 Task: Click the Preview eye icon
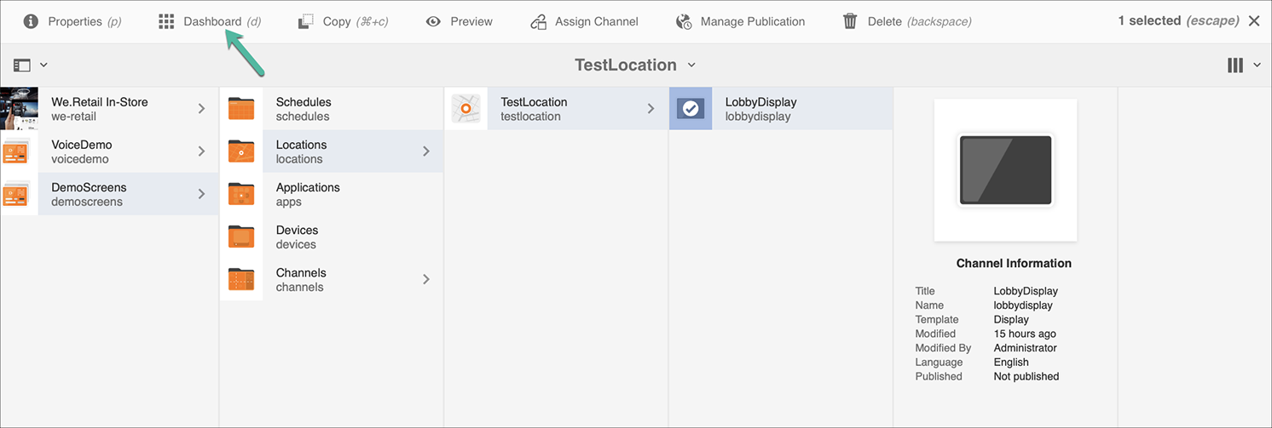click(434, 21)
